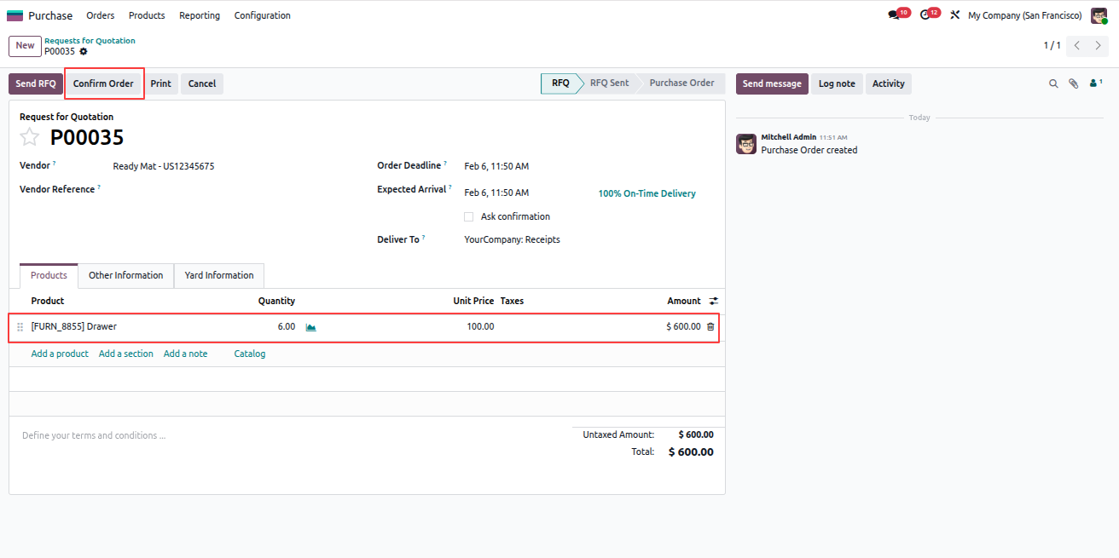
Task: Click the Add a product link
Action: coord(60,354)
